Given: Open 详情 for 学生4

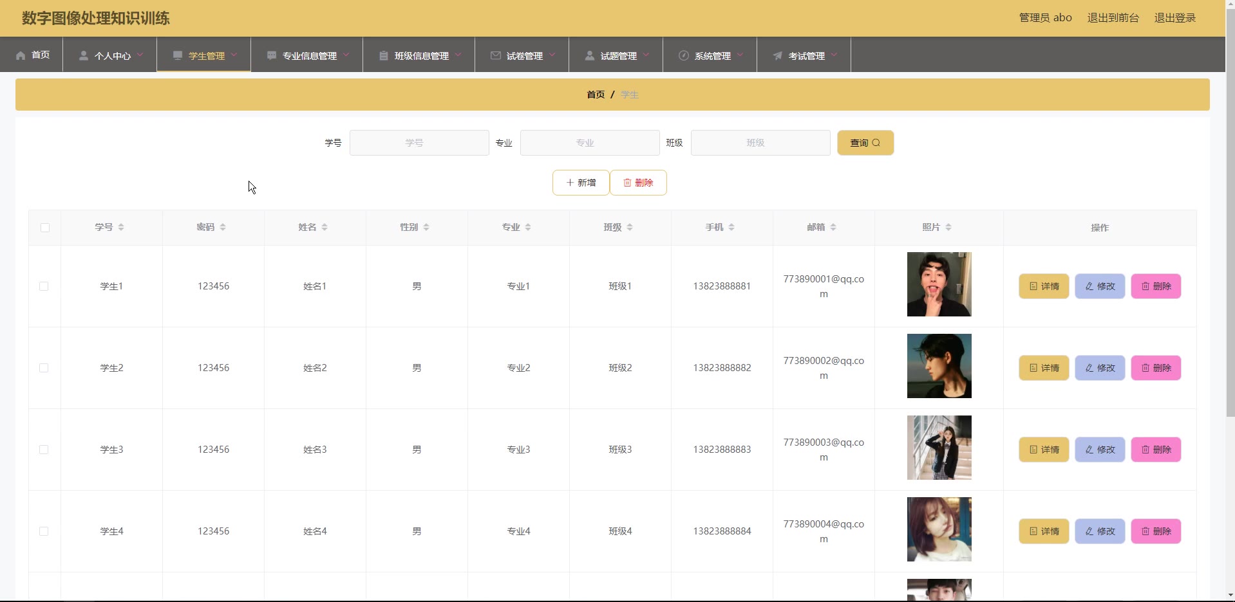Looking at the screenshot, I should point(1044,531).
